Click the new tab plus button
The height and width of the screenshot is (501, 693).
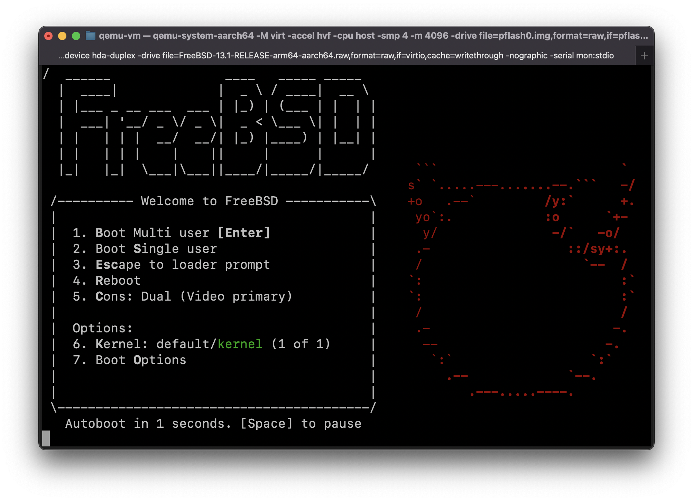point(644,56)
